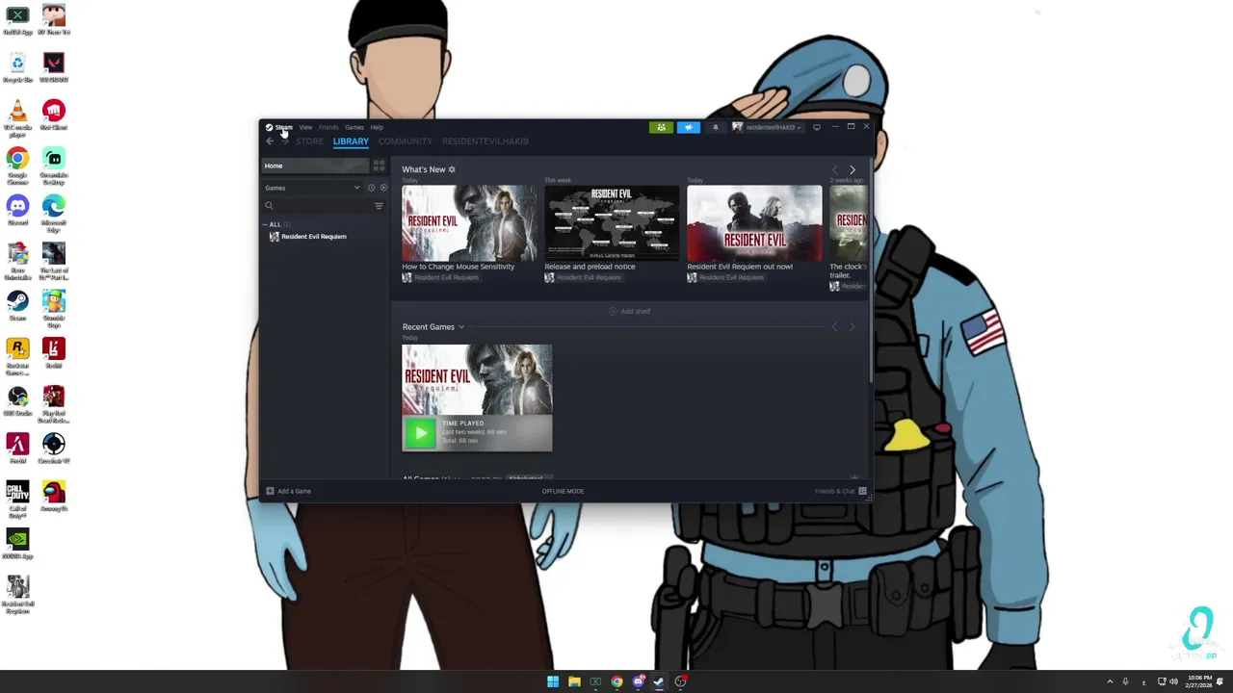This screenshot has width=1233, height=693.
Task: Expand the residentevilHAKI9 account dropdown
Action: pyautogui.click(x=768, y=127)
